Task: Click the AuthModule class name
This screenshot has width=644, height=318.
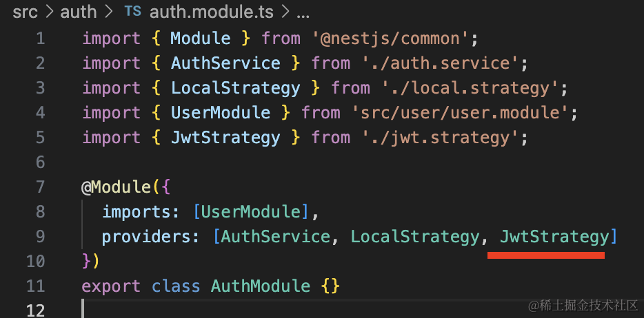Action: [261, 286]
